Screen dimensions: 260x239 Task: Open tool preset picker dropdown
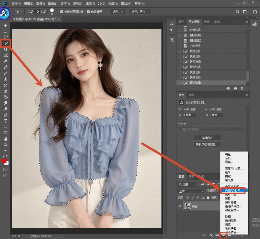click(22, 12)
